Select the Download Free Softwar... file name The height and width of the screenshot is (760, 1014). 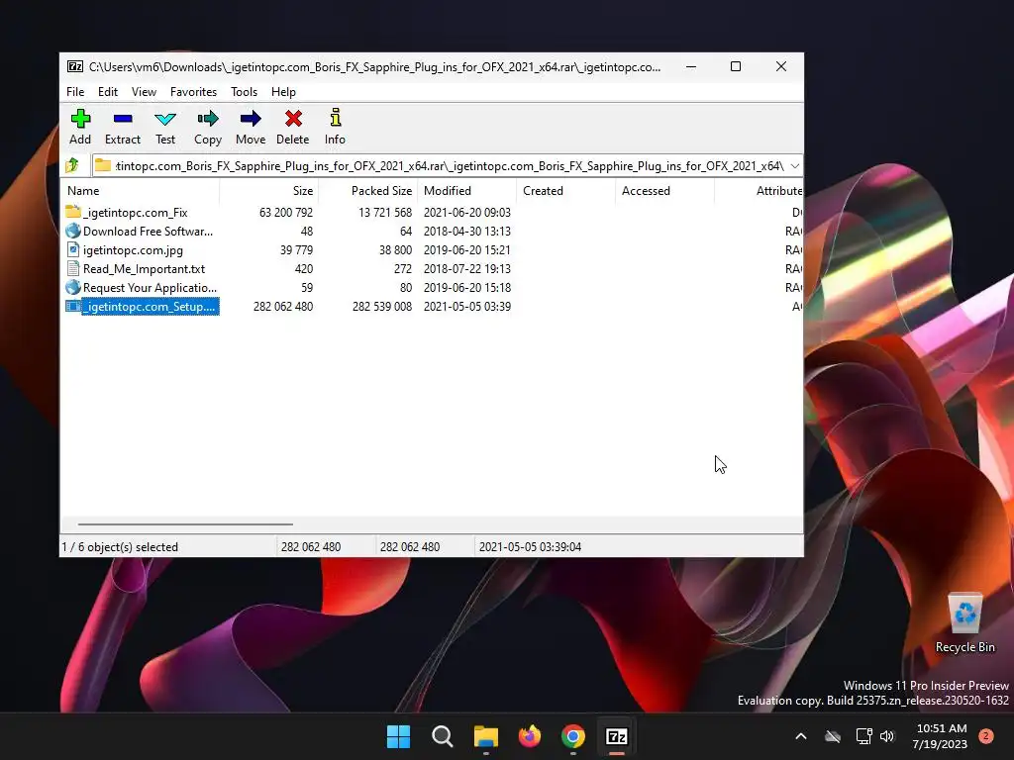pyautogui.click(x=149, y=231)
